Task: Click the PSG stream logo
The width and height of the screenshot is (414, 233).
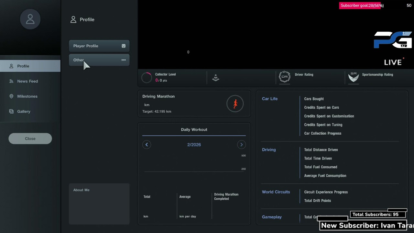Action: [x=393, y=40]
